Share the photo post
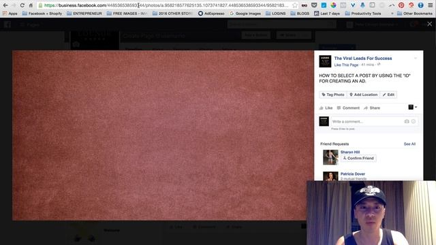The height and width of the screenshot is (245, 436). (x=372, y=108)
